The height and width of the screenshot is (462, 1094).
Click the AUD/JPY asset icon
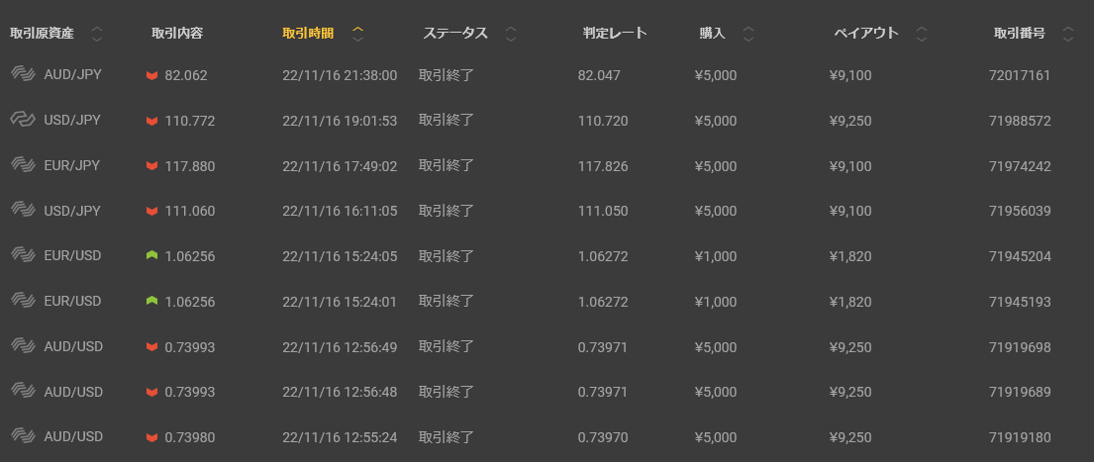[x=23, y=74]
